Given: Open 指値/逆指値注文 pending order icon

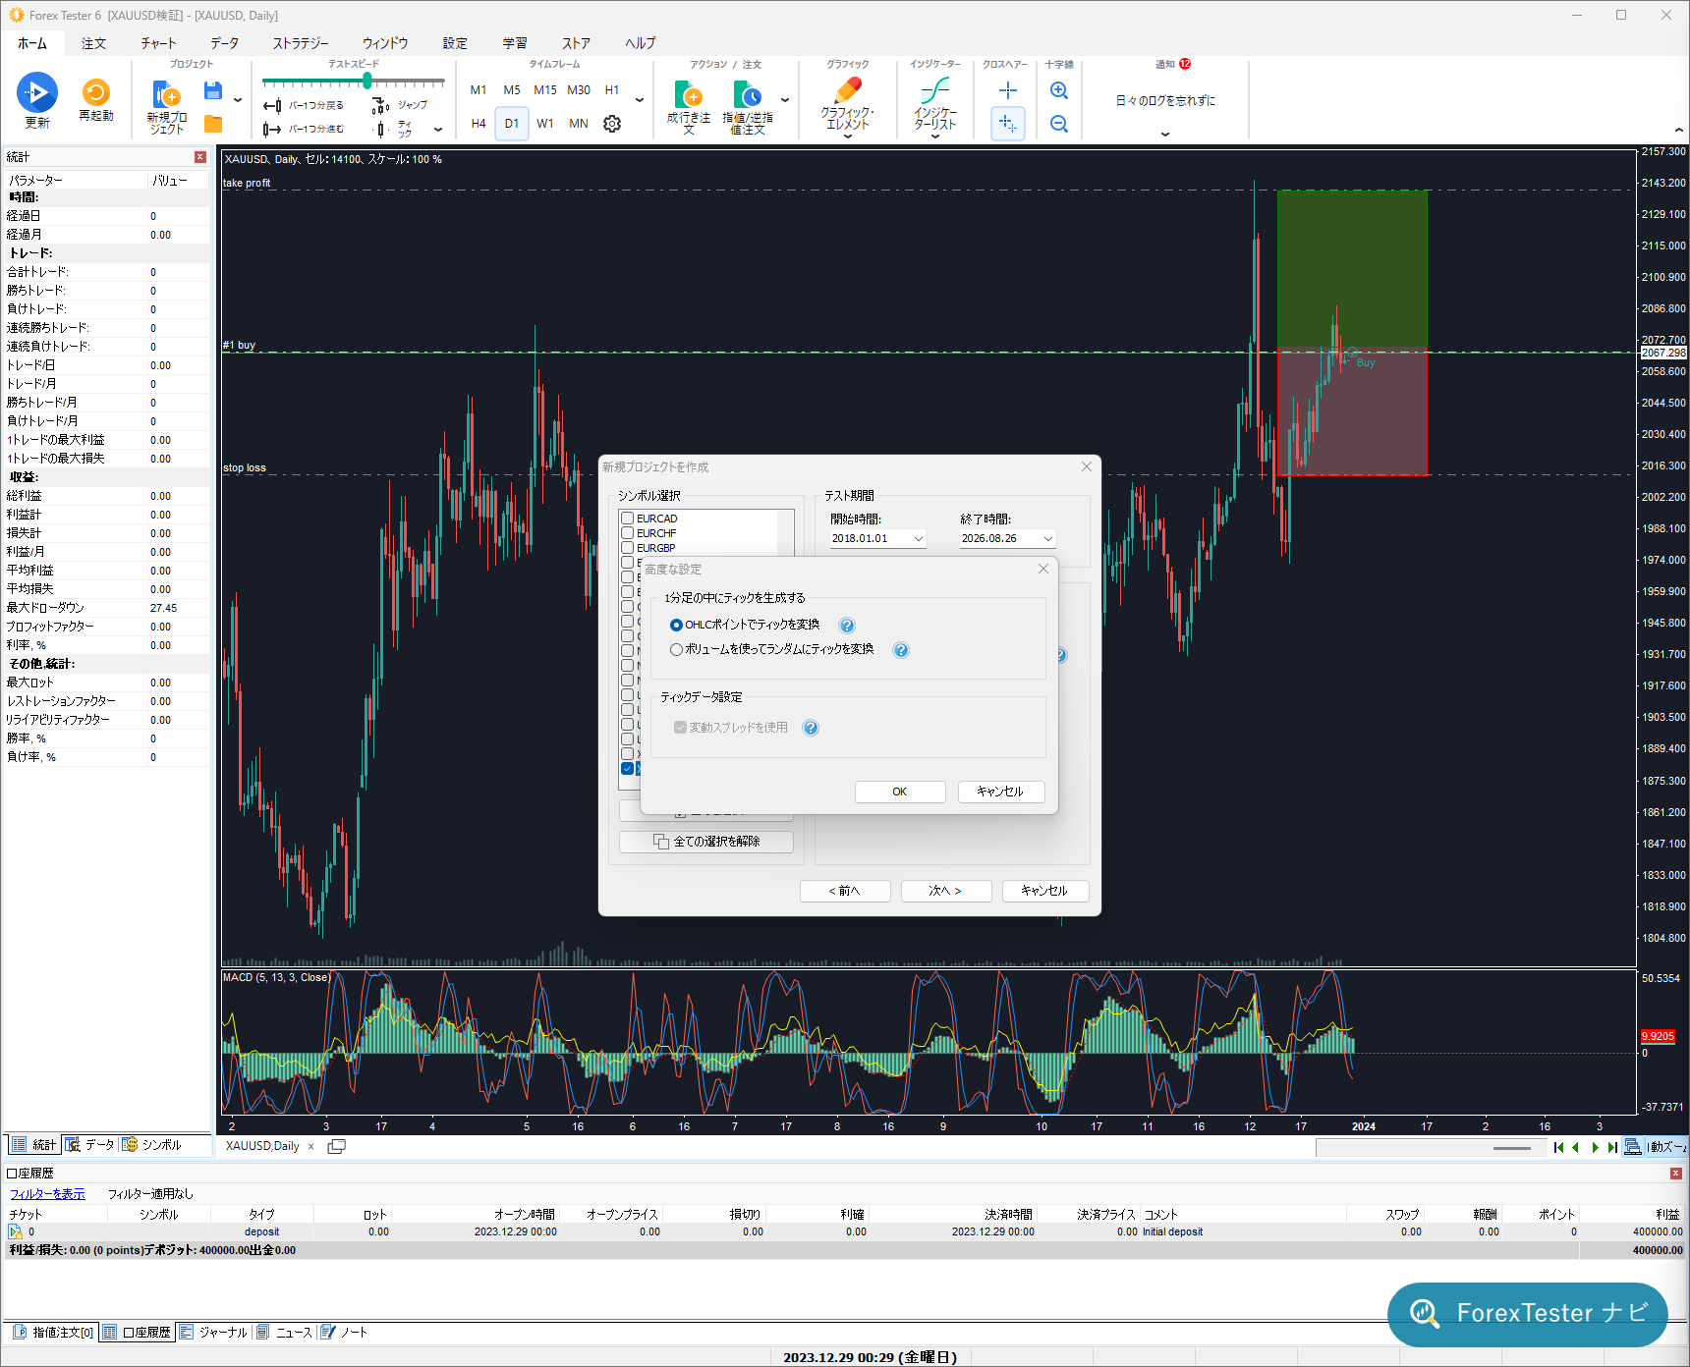Looking at the screenshot, I should click(748, 95).
